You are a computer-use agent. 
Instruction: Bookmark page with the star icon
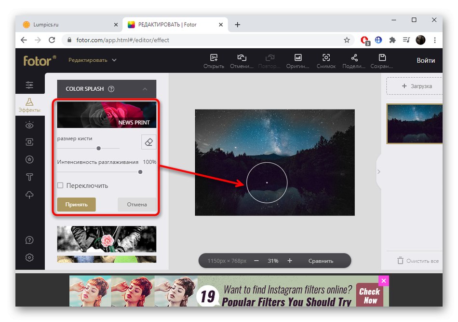(x=347, y=40)
